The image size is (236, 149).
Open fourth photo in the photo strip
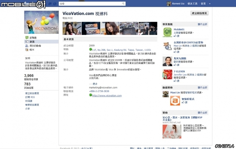129,28
